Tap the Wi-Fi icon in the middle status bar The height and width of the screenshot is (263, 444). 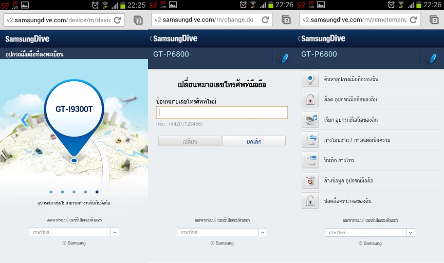[x=253, y=5]
